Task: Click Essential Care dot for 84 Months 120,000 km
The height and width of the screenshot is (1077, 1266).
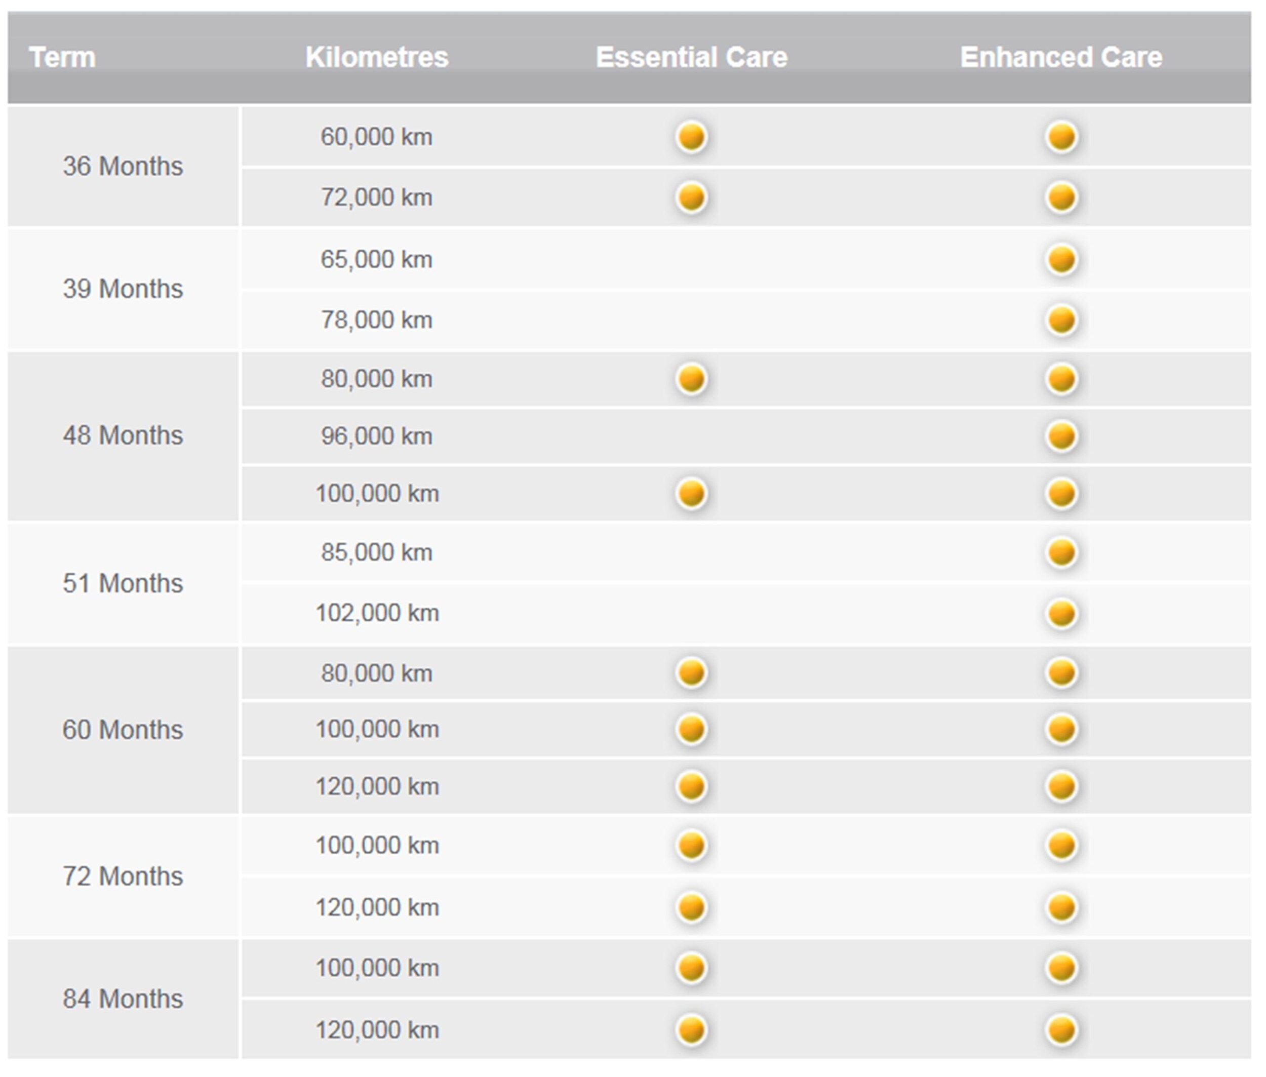Action: [x=691, y=1030]
